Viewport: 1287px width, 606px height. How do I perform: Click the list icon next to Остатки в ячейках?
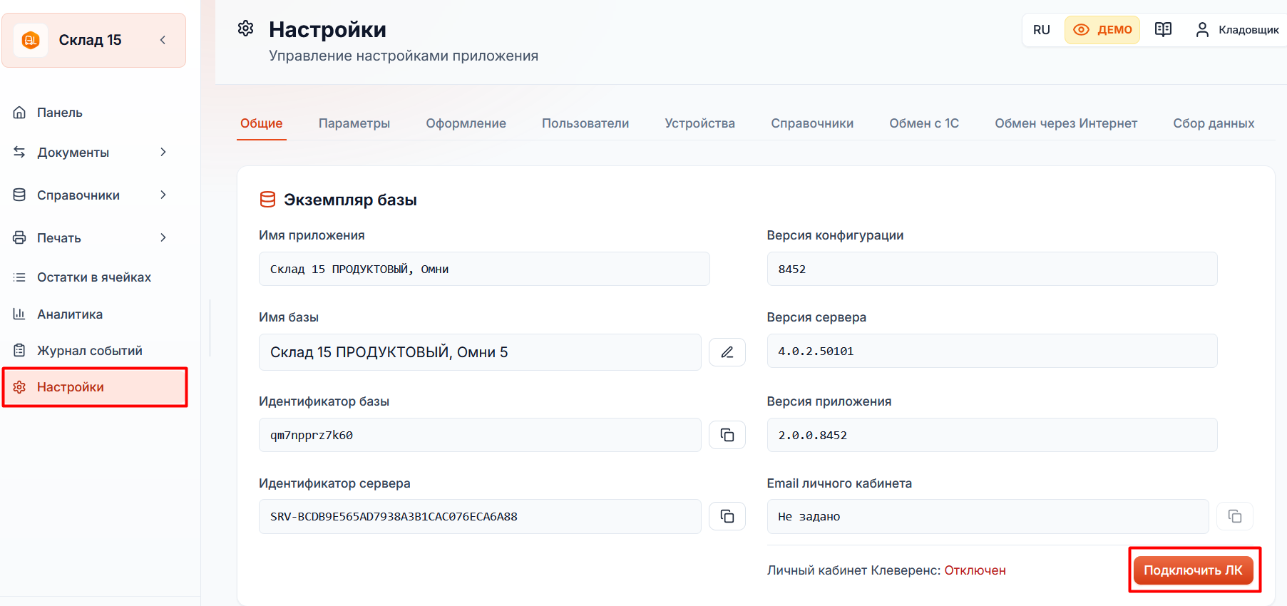(x=19, y=277)
